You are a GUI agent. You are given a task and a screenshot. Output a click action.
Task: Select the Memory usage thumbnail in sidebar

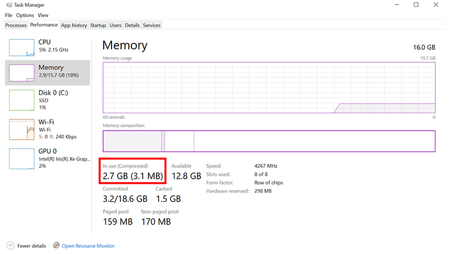pyautogui.click(x=22, y=73)
